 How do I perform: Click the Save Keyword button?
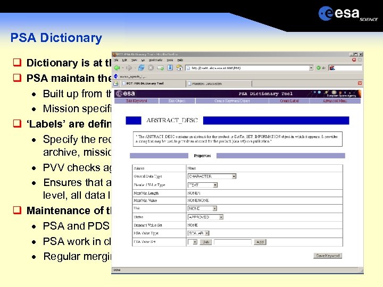click(x=328, y=256)
